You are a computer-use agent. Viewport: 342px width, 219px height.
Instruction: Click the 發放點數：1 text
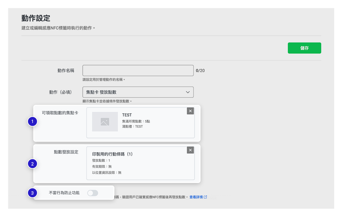101,160
